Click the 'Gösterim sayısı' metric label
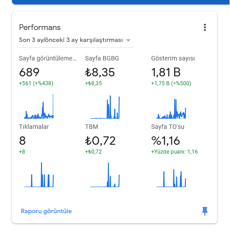 coord(173,58)
